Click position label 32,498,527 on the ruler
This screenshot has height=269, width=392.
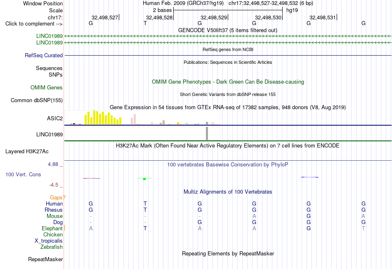pyautogui.click(x=105, y=17)
